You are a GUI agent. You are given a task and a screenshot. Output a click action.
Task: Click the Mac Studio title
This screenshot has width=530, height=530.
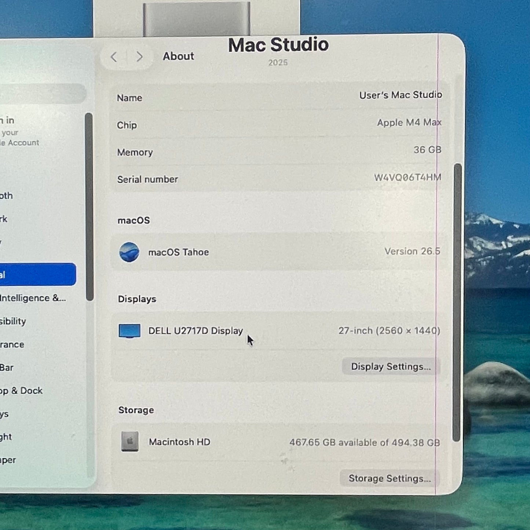point(278,45)
